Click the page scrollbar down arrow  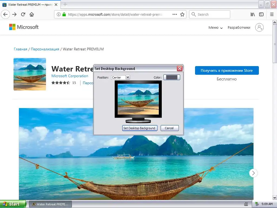[x=275, y=197]
